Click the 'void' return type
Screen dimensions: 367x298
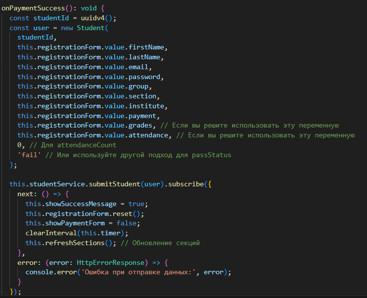[89, 8]
